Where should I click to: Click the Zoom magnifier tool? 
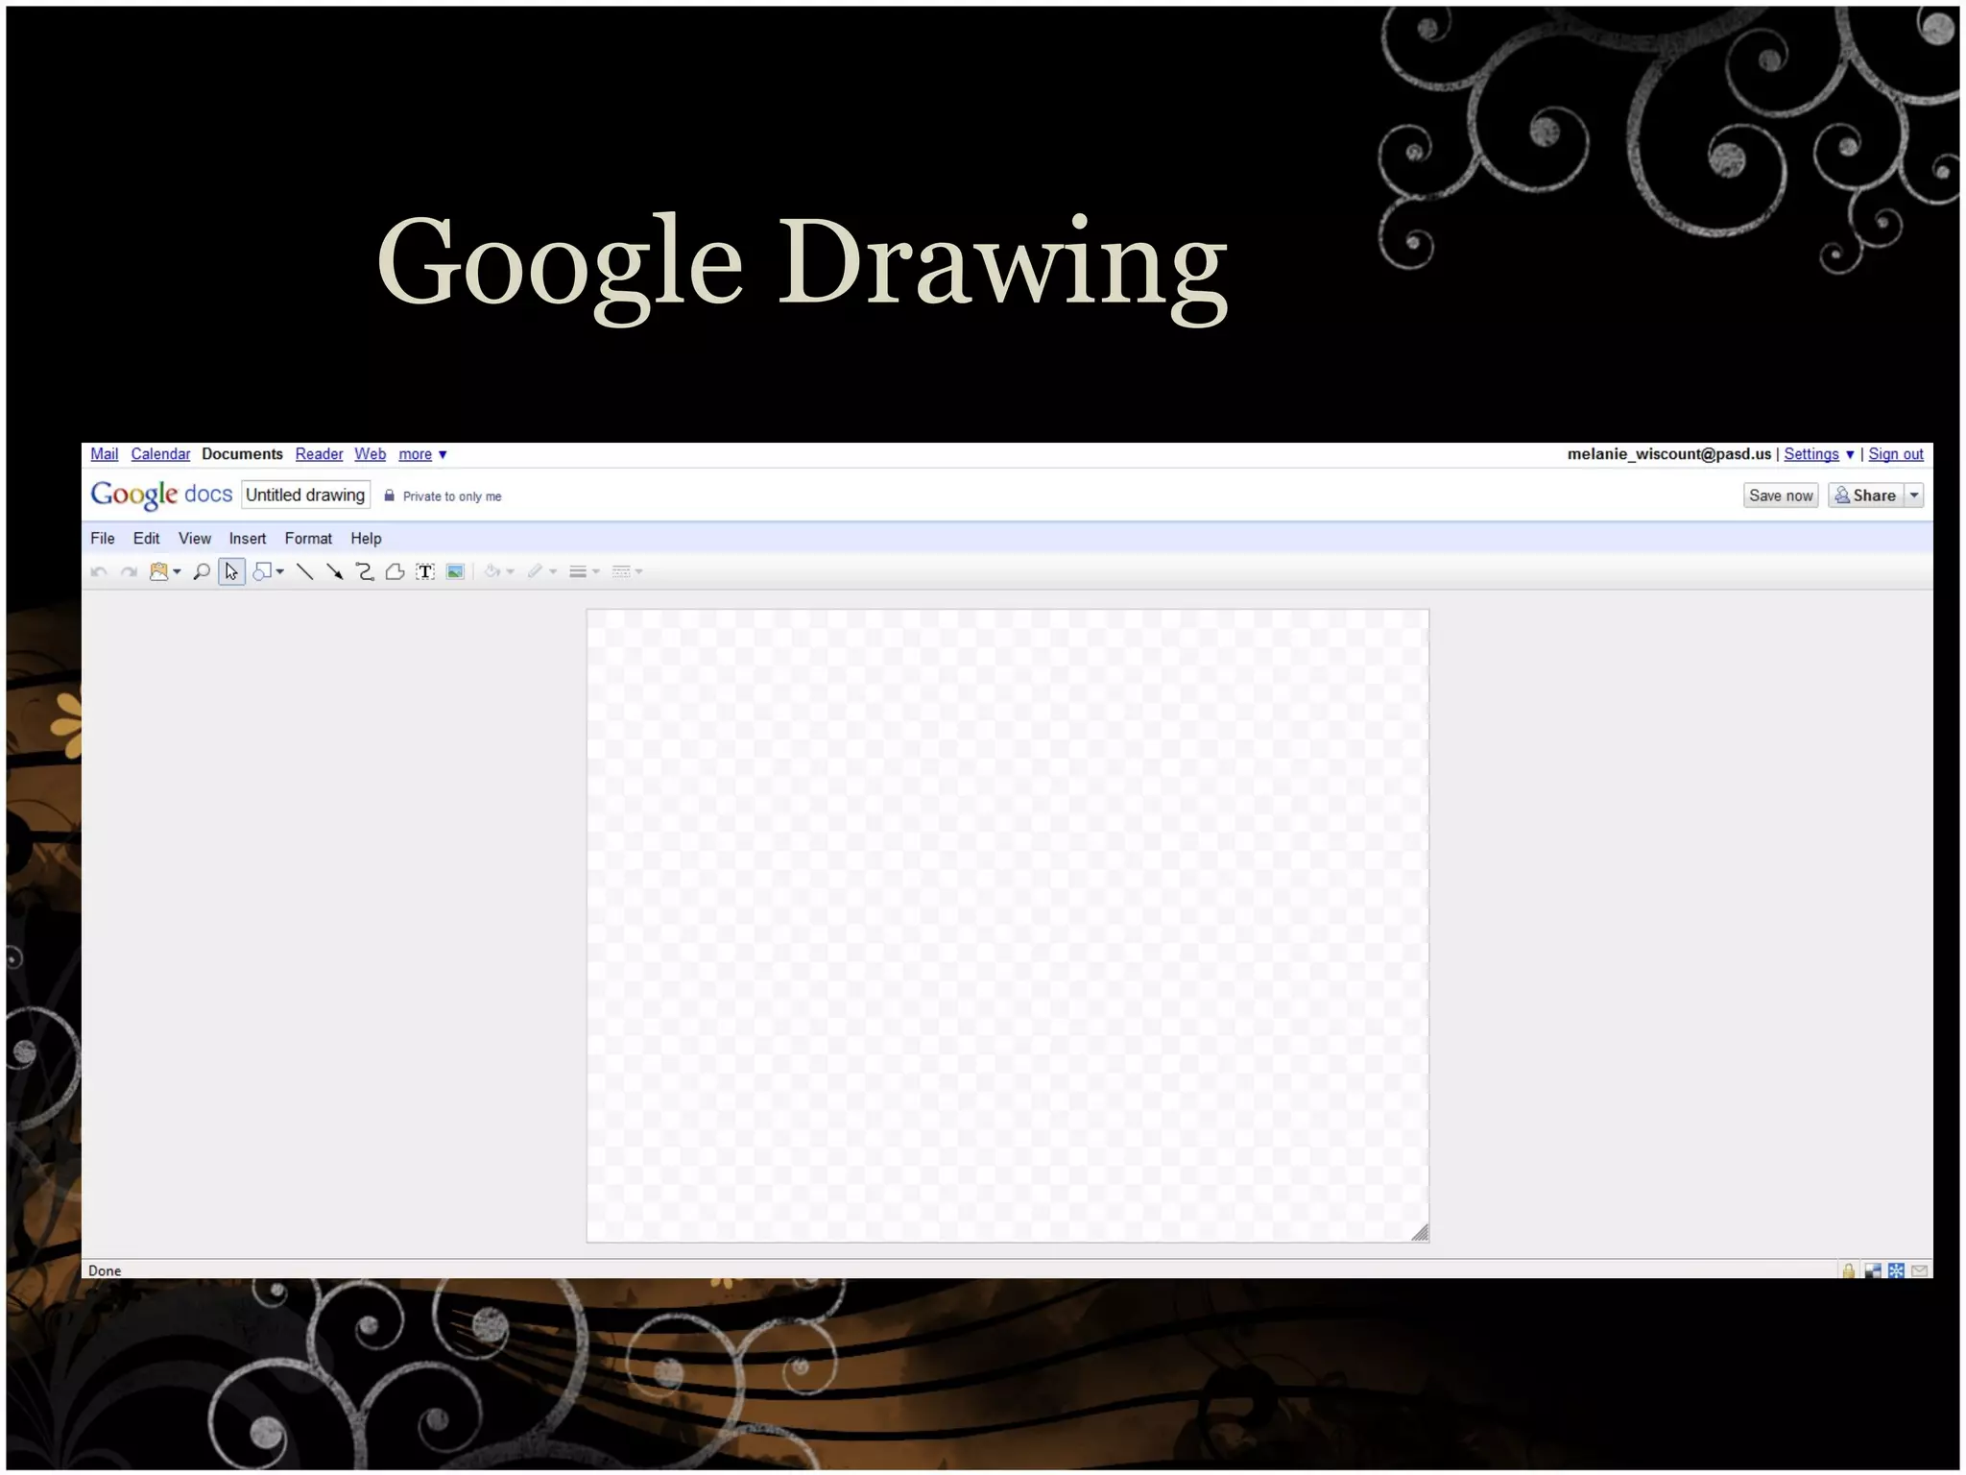coord(202,572)
